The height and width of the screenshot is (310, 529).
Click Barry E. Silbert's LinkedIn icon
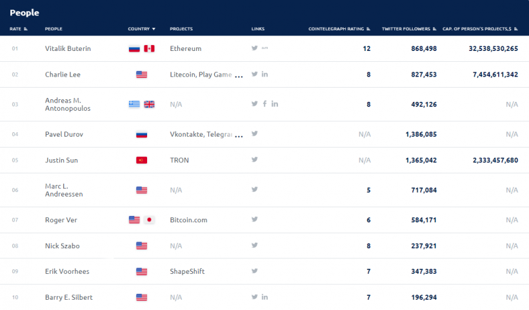click(265, 297)
